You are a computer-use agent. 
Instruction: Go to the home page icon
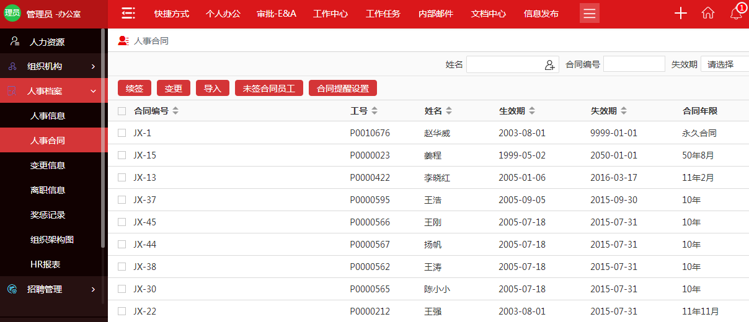(x=708, y=14)
